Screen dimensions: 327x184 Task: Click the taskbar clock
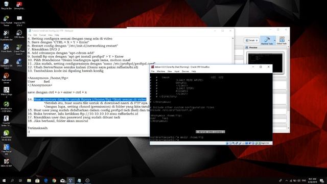[312, 180]
